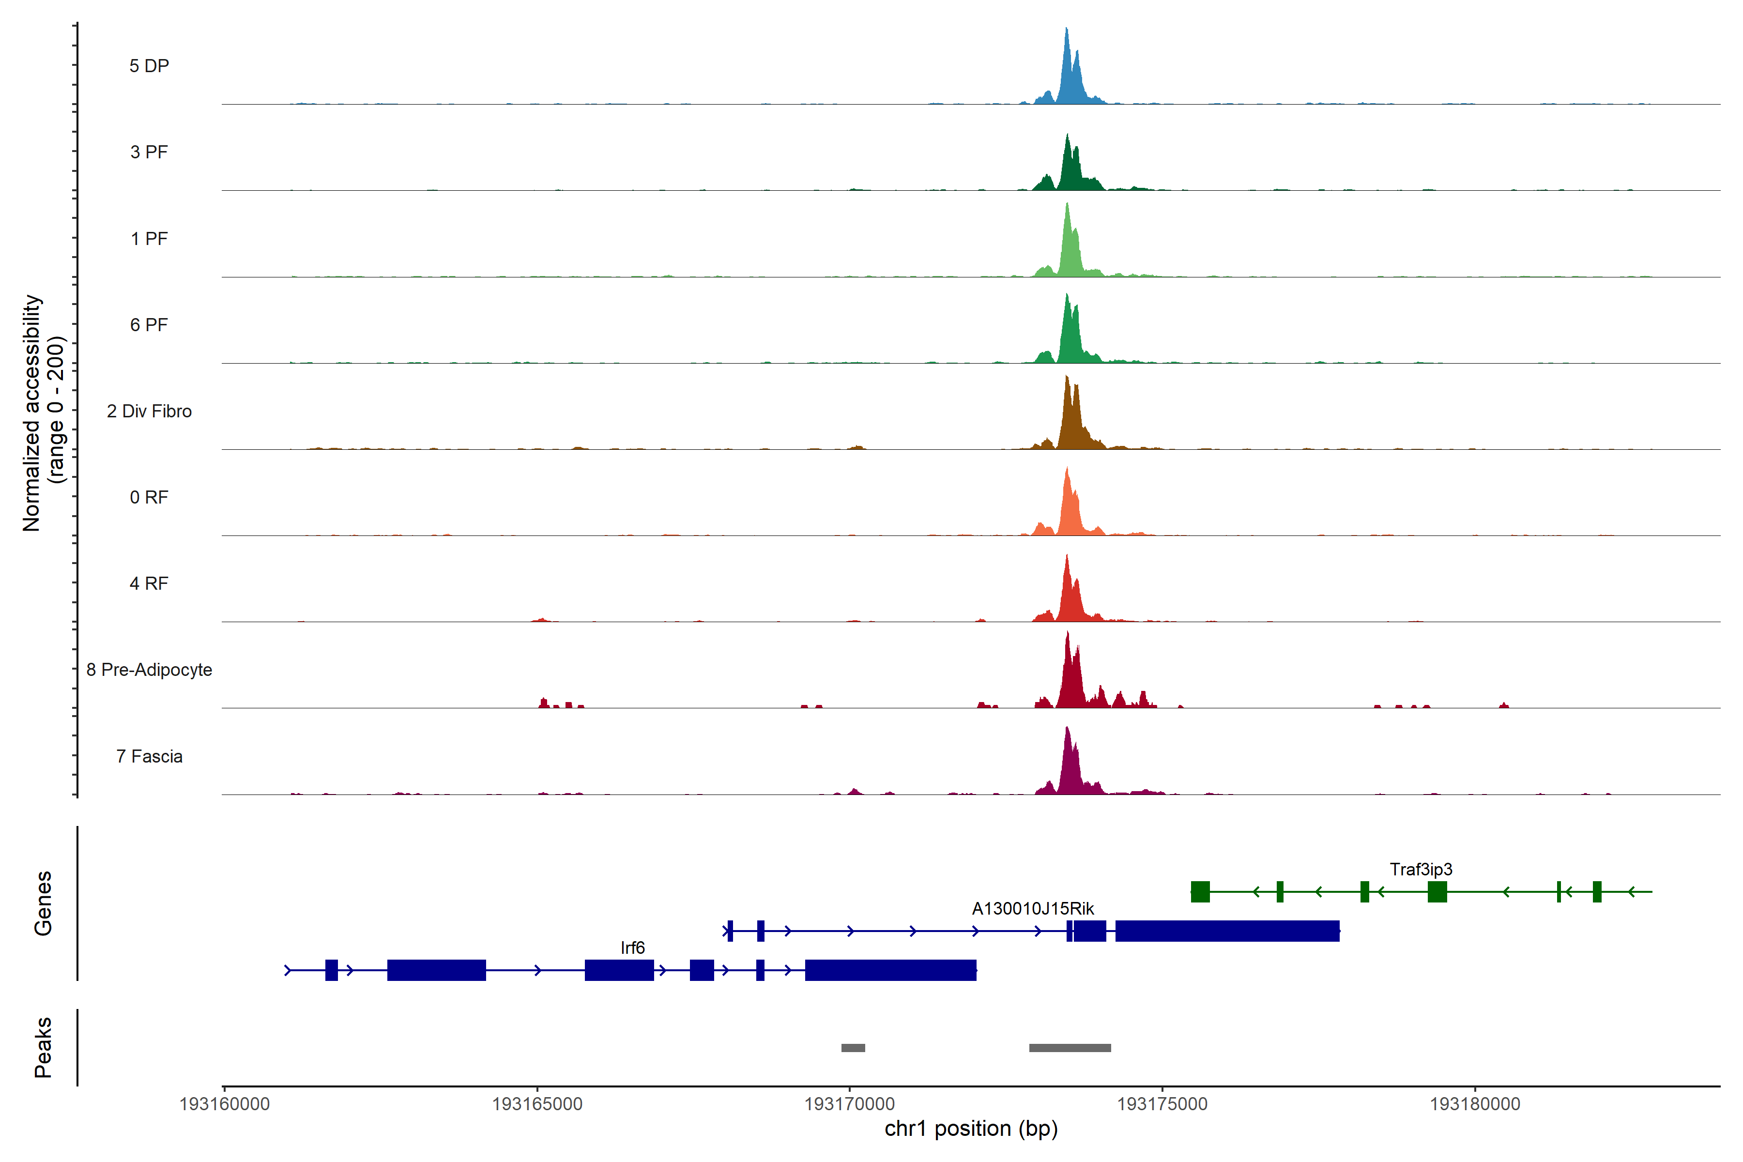Click the chr1 position (bp) axis title

[971, 1129]
